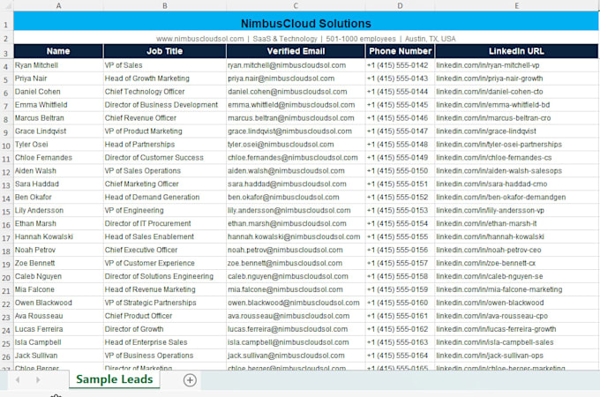Select the Emma Whitfield name cell
Screen dimensions: 600x397
click(58, 105)
